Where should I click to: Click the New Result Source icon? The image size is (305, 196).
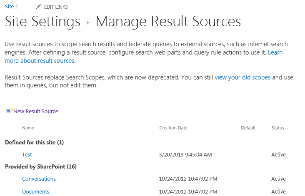click(9, 111)
